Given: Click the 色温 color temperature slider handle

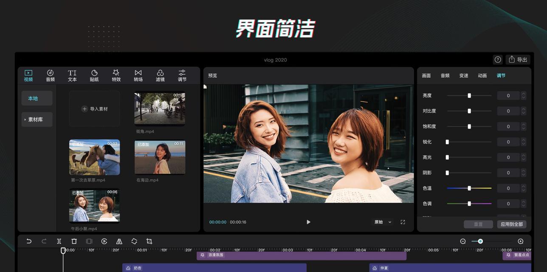Looking at the screenshot, I should pyautogui.click(x=469, y=188).
